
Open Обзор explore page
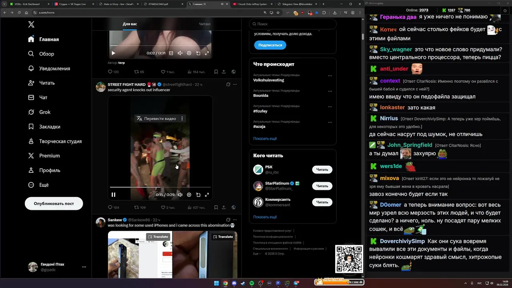41,54
